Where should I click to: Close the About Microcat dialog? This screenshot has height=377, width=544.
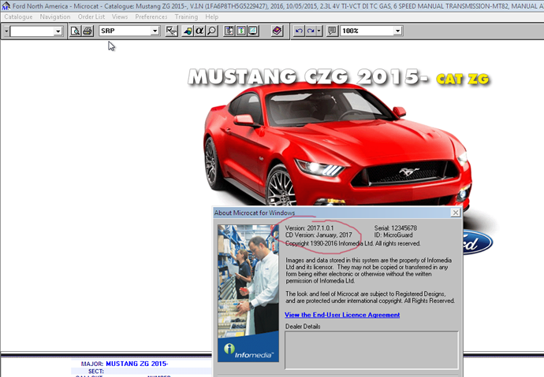click(456, 213)
